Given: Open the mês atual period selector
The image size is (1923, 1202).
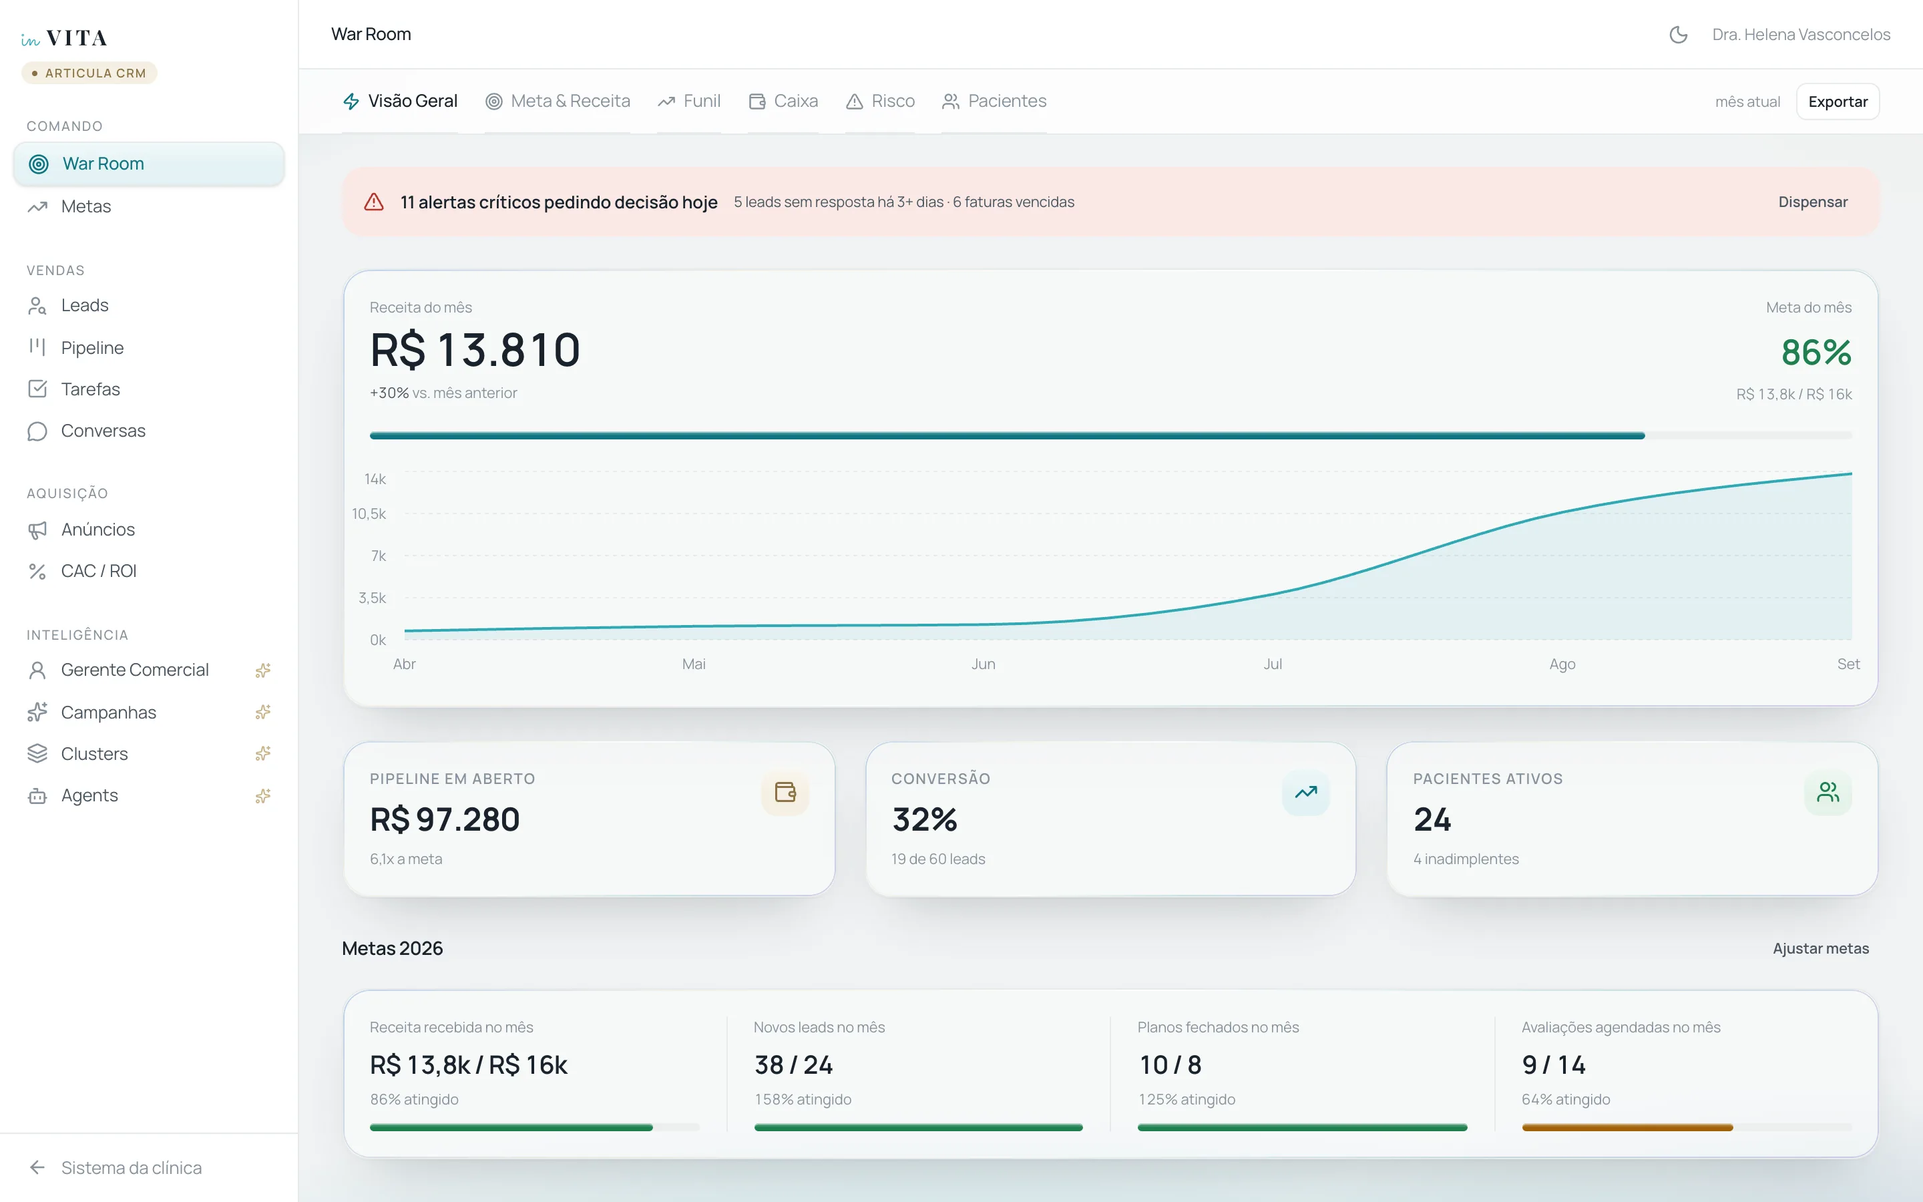Looking at the screenshot, I should coord(1747,102).
